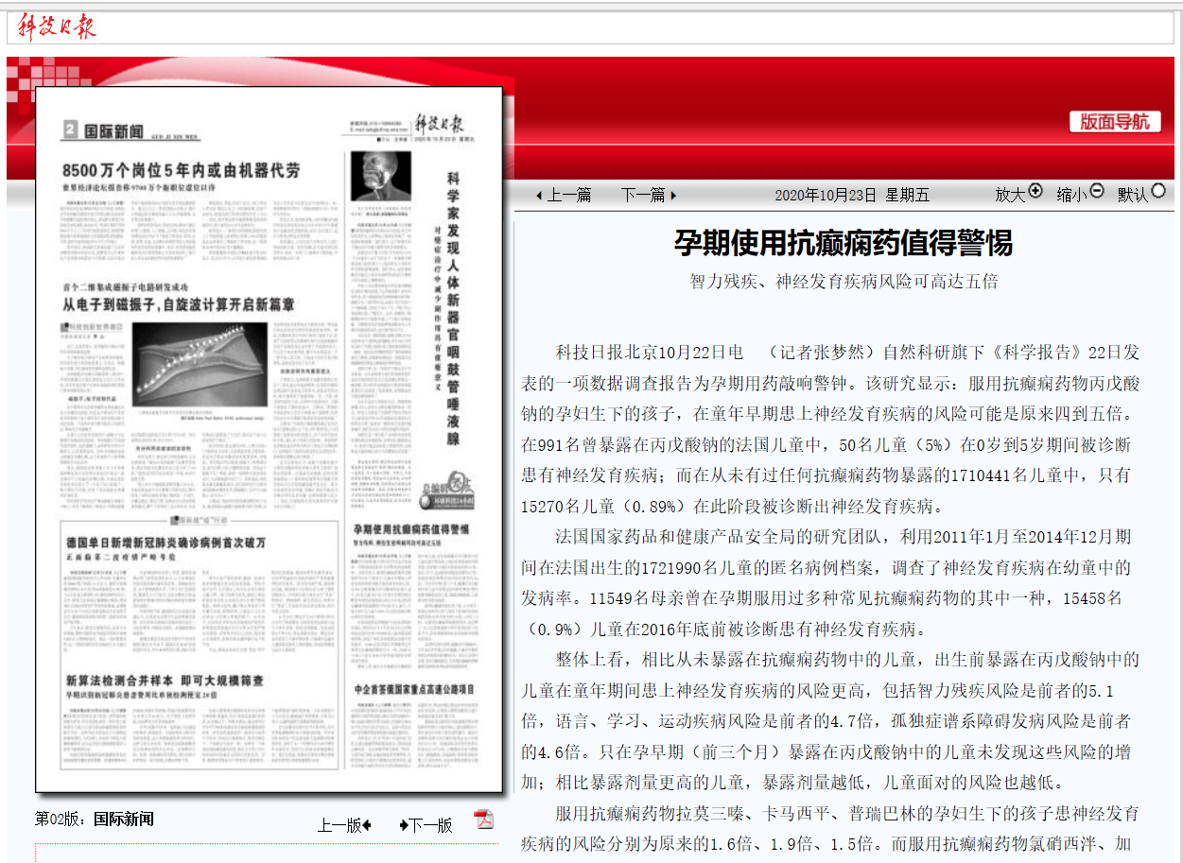1183x863 pixels.
Task: Click the zoom-in plus icon next to 放大
Action: tap(1035, 191)
